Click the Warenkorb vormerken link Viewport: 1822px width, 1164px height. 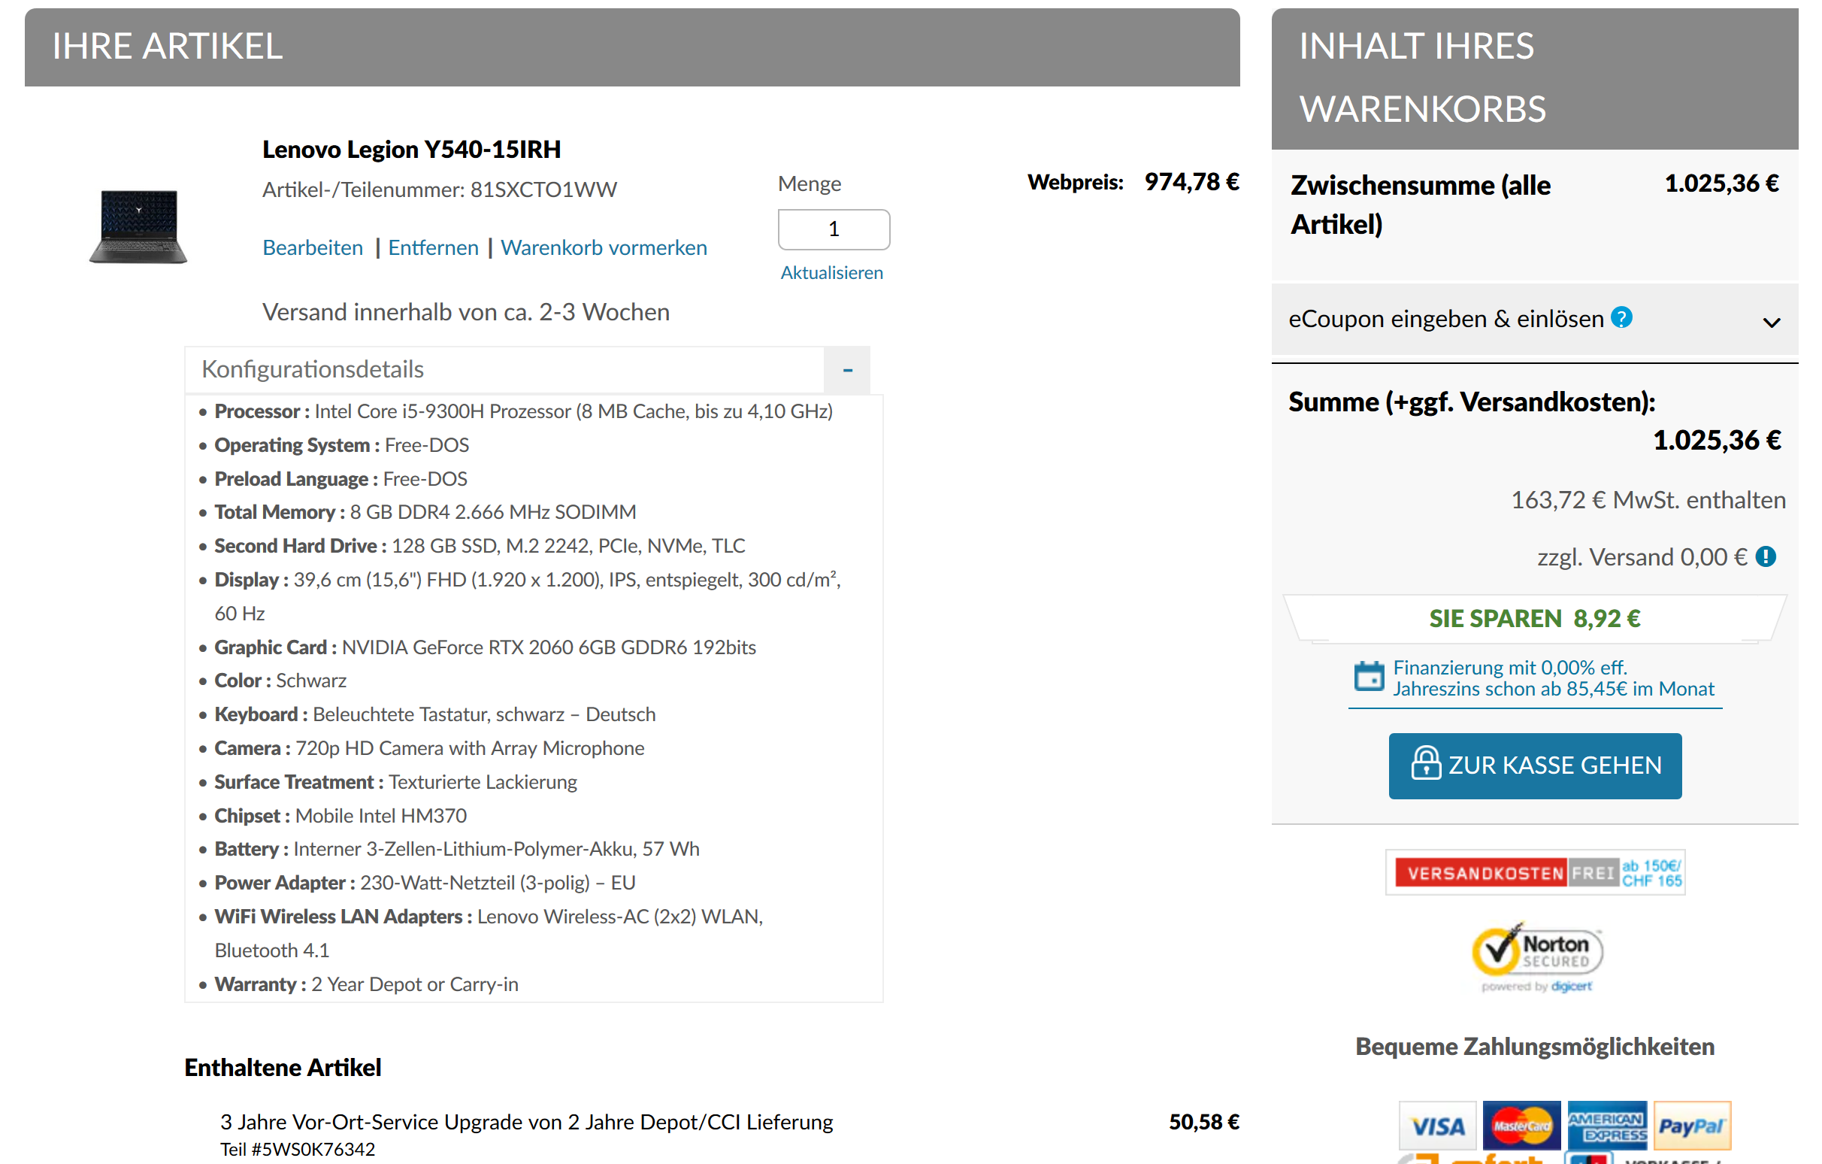tap(603, 247)
